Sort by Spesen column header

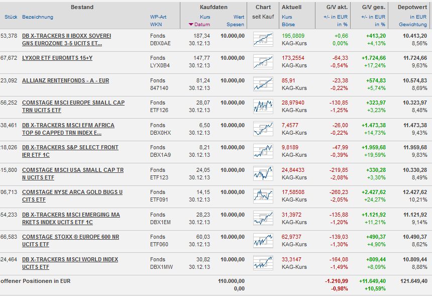(x=235, y=25)
